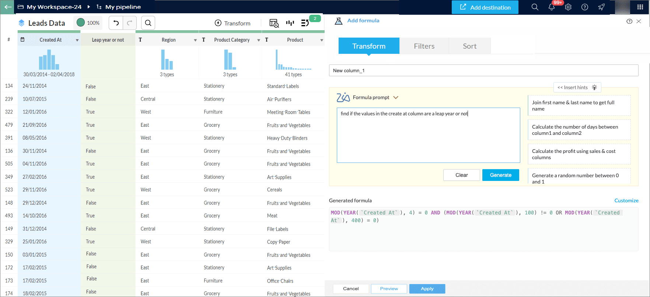
Task: Open the Customize formula link
Action: pyautogui.click(x=626, y=200)
